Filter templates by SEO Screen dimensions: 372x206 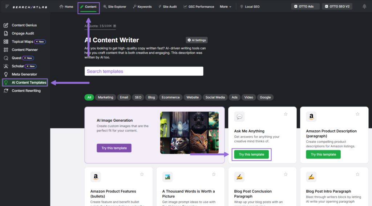(138, 97)
